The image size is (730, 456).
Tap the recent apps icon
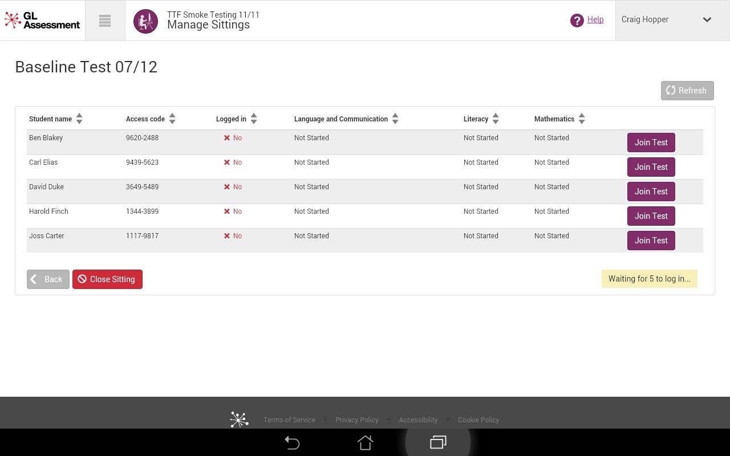point(437,442)
